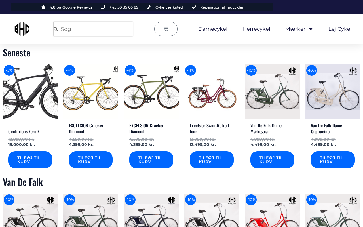Click -10% badge on Dame Mørkegrøn bike
Viewport: 363px width, 227px height.
point(251,70)
